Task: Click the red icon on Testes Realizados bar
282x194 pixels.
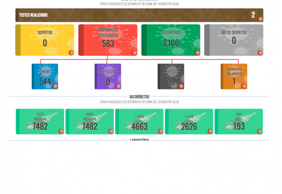Action: point(260,19)
